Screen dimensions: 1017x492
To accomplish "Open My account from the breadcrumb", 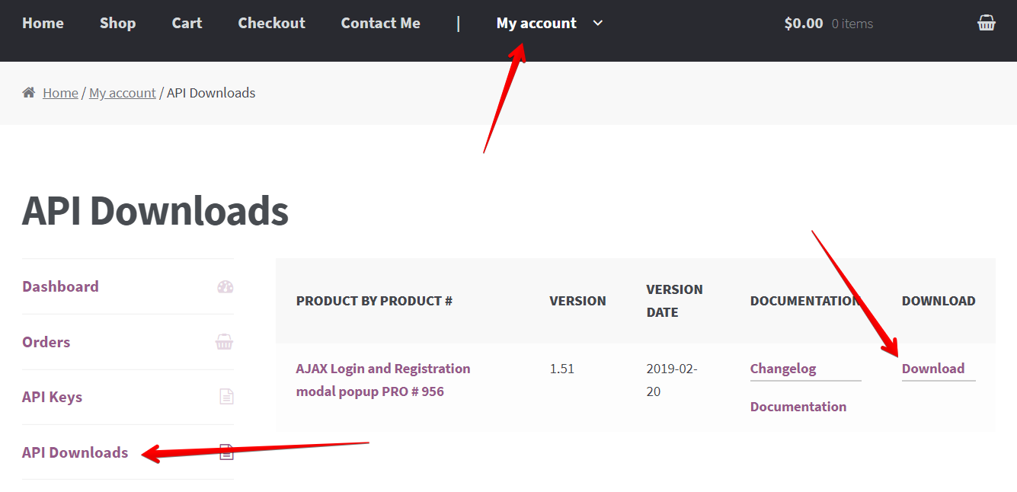I will 122,92.
